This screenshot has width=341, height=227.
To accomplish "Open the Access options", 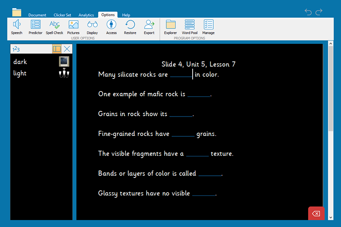I will (x=111, y=27).
